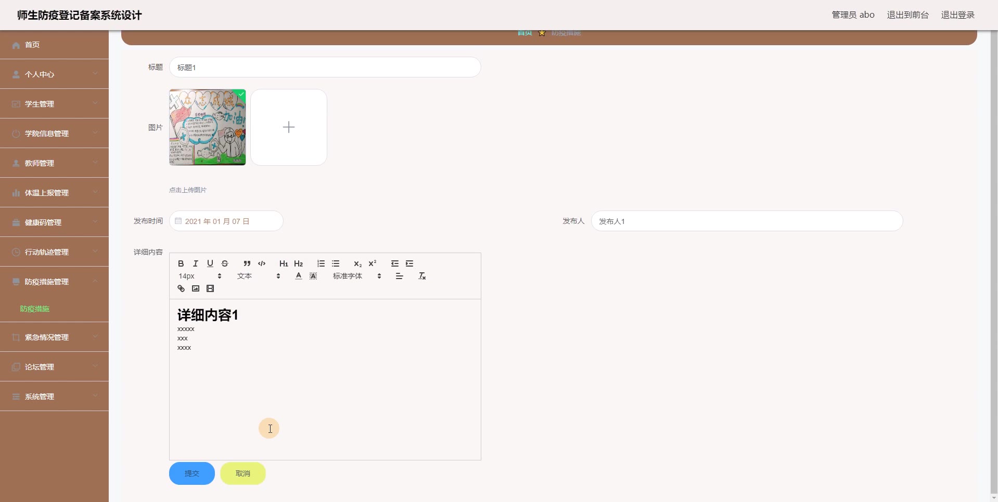Apply subscript formatting
The height and width of the screenshot is (502, 998).
tap(357, 263)
